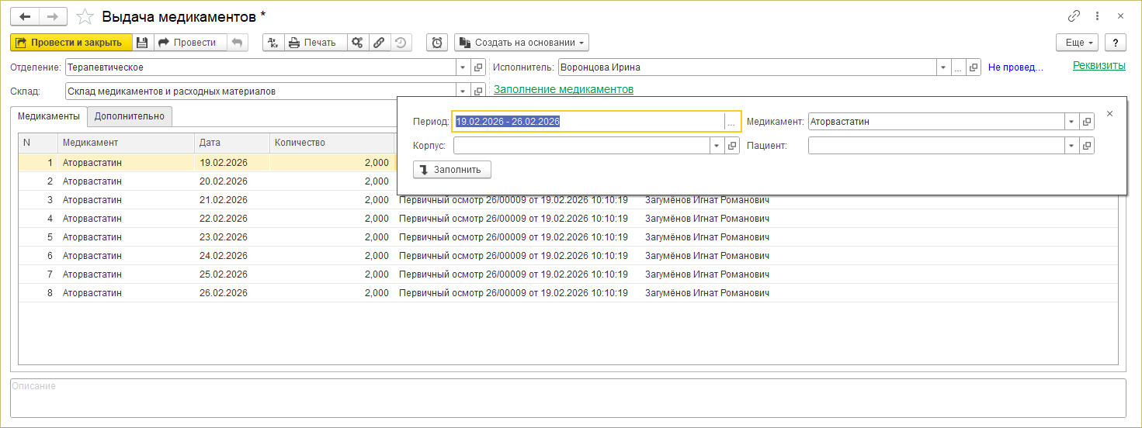Open the Еще menu
Image resolution: width=1142 pixels, height=428 pixels.
[x=1079, y=43]
